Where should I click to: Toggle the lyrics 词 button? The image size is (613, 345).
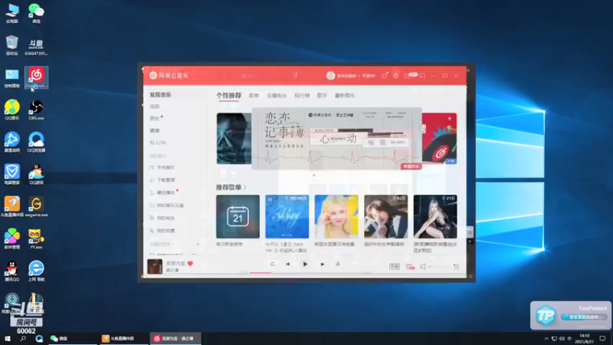(337, 264)
